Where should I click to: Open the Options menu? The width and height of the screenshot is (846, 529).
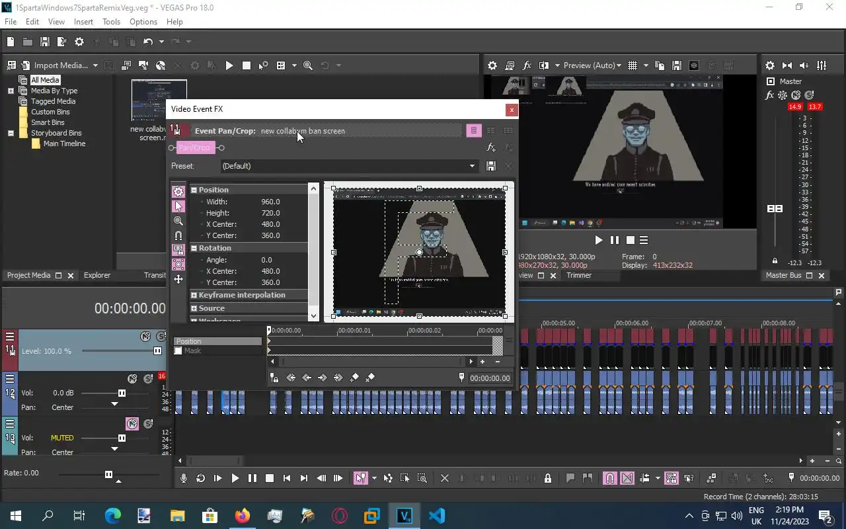coord(143,22)
